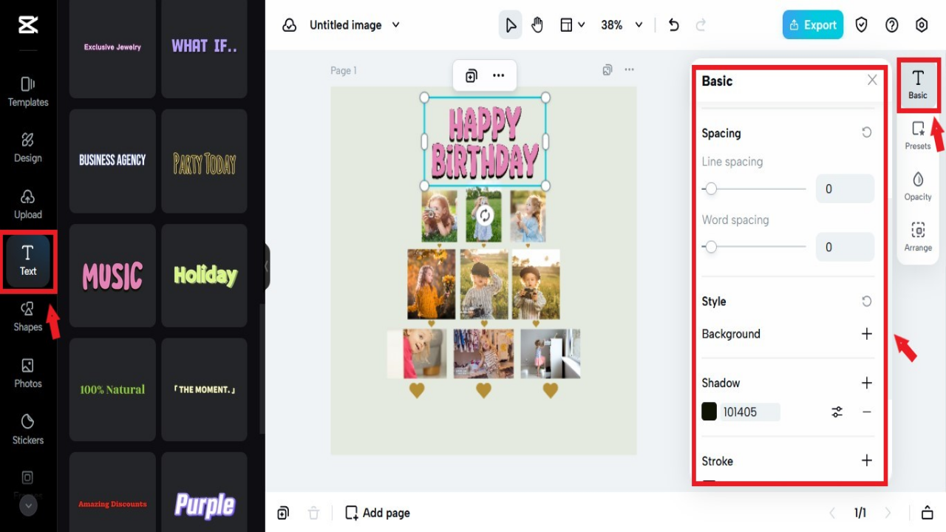Open the Shapes panel

[27, 317]
